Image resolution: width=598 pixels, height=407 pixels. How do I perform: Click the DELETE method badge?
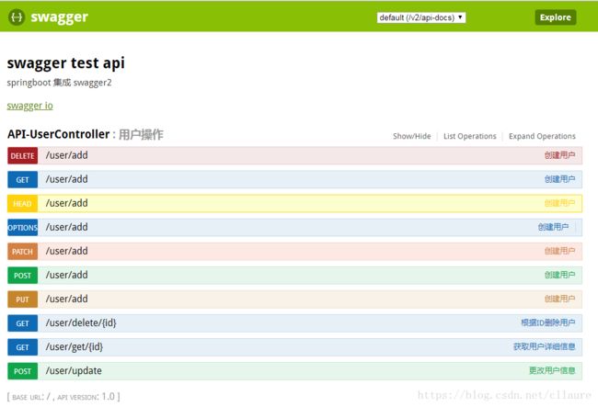tap(22, 155)
